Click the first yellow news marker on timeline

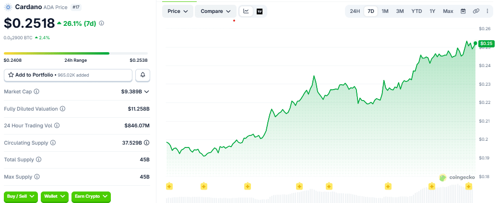pos(169,186)
